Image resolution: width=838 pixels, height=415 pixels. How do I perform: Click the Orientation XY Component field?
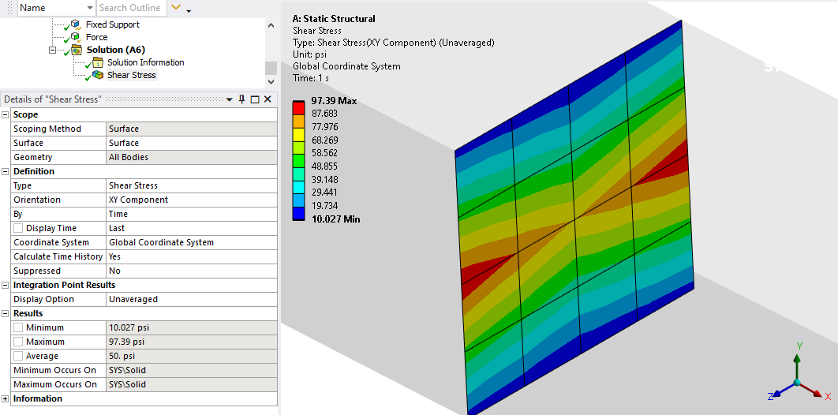tap(191, 200)
